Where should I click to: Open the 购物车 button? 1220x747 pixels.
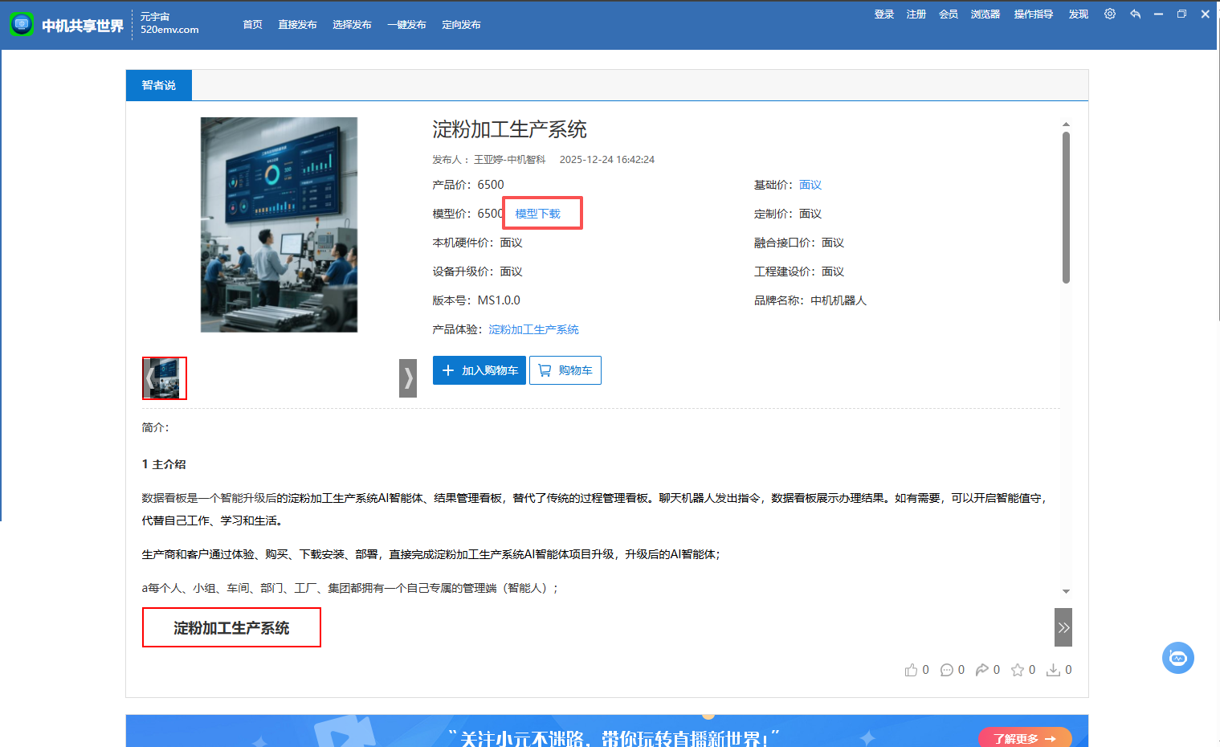(565, 370)
